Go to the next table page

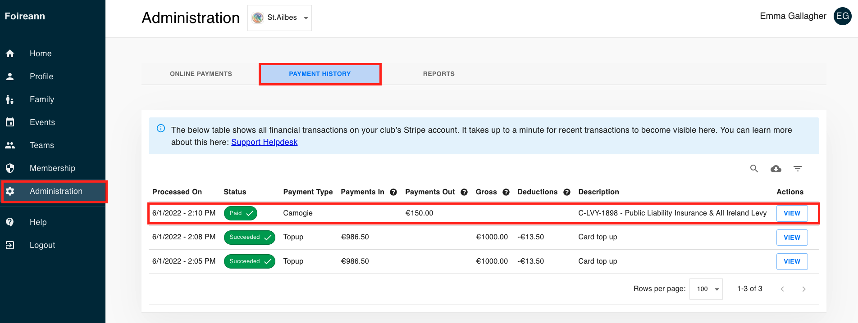(804, 289)
